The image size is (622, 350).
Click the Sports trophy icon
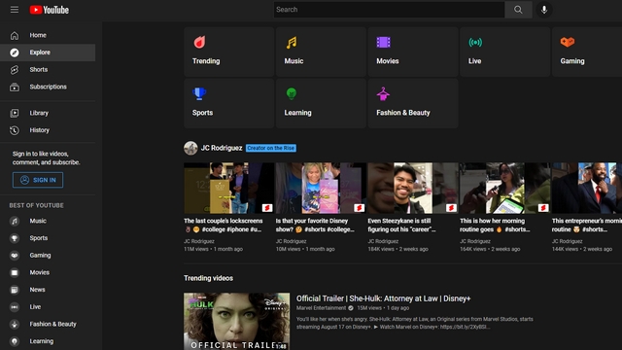199,93
